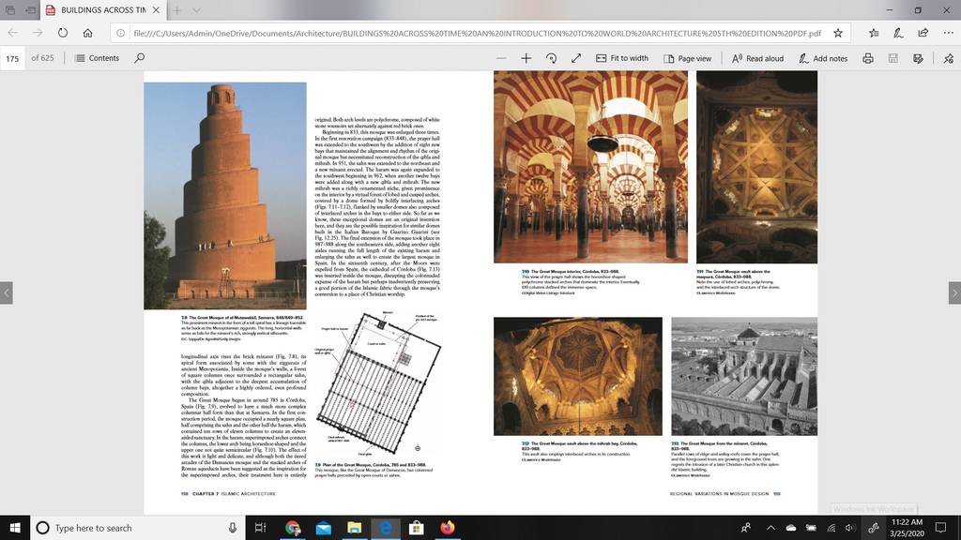This screenshot has height=540, width=961.
Task: Open File Explorer from taskbar
Action: [x=354, y=528]
